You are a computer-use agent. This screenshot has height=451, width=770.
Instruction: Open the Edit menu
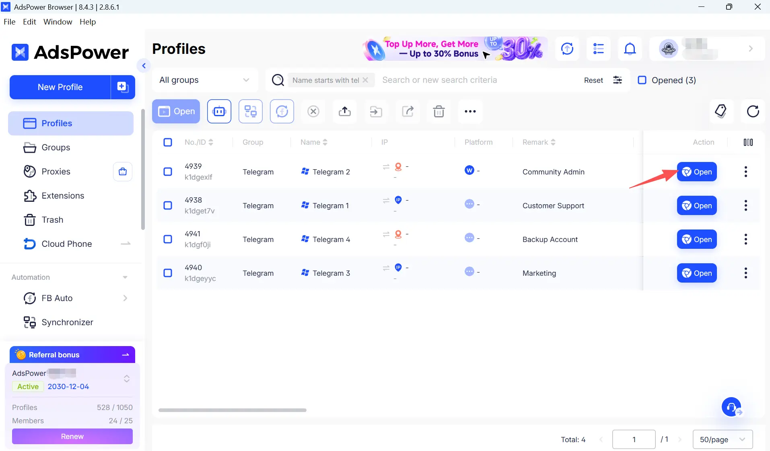(x=30, y=22)
